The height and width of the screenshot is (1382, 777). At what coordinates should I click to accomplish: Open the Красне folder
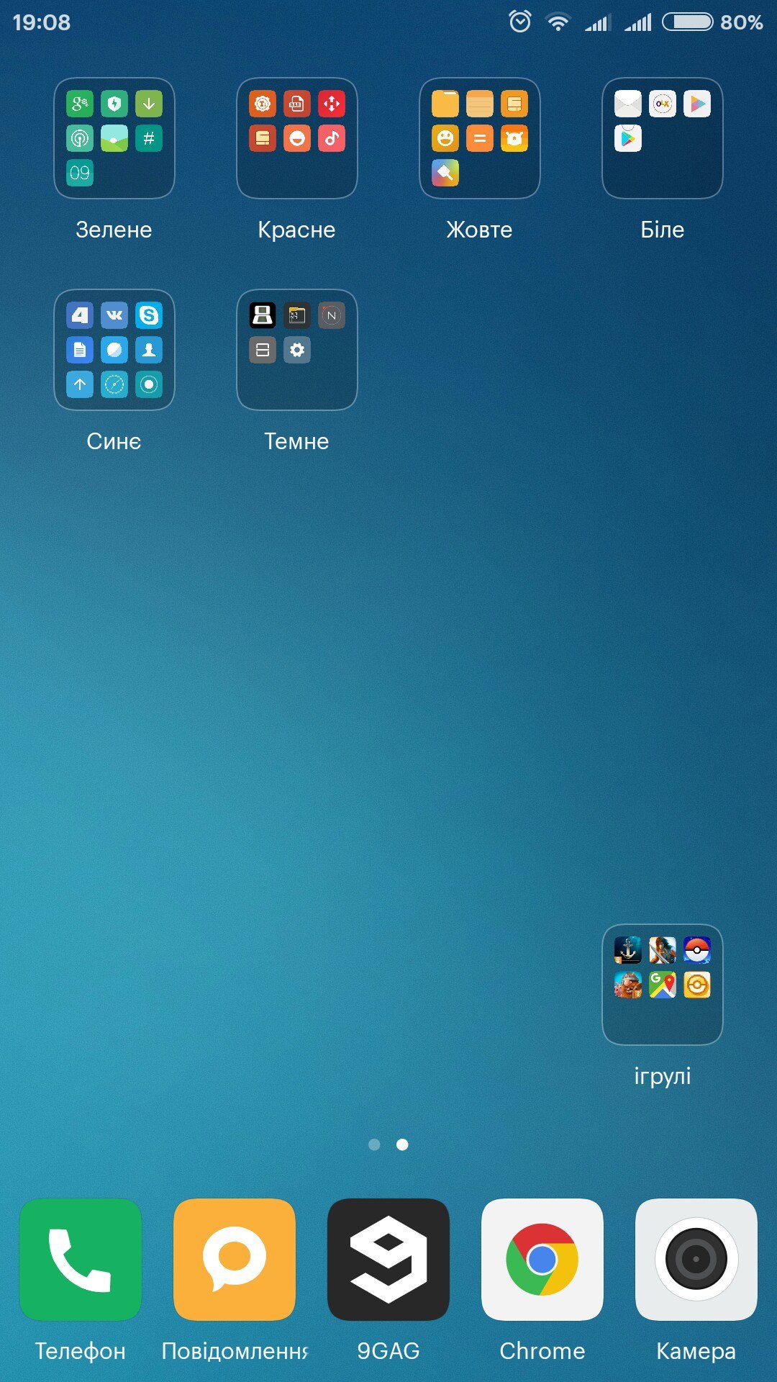[x=297, y=138]
